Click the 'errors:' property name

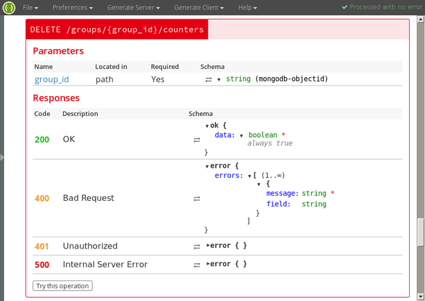click(228, 176)
